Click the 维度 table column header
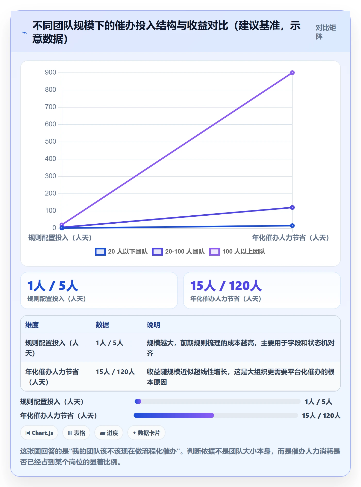The image size is (361, 487). [x=32, y=325]
